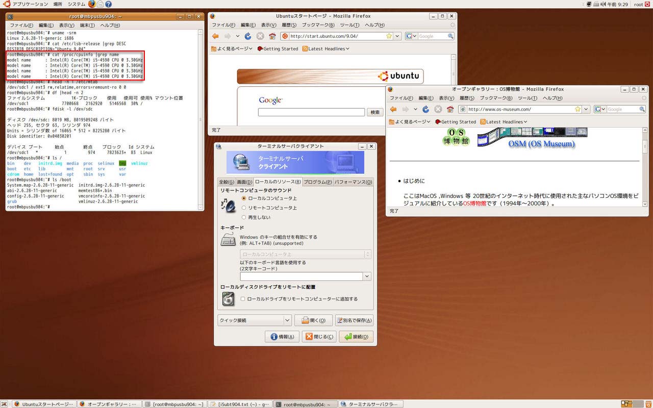
Task: Open the 端末(T) menu in the terminal window
Action: (x=88, y=25)
